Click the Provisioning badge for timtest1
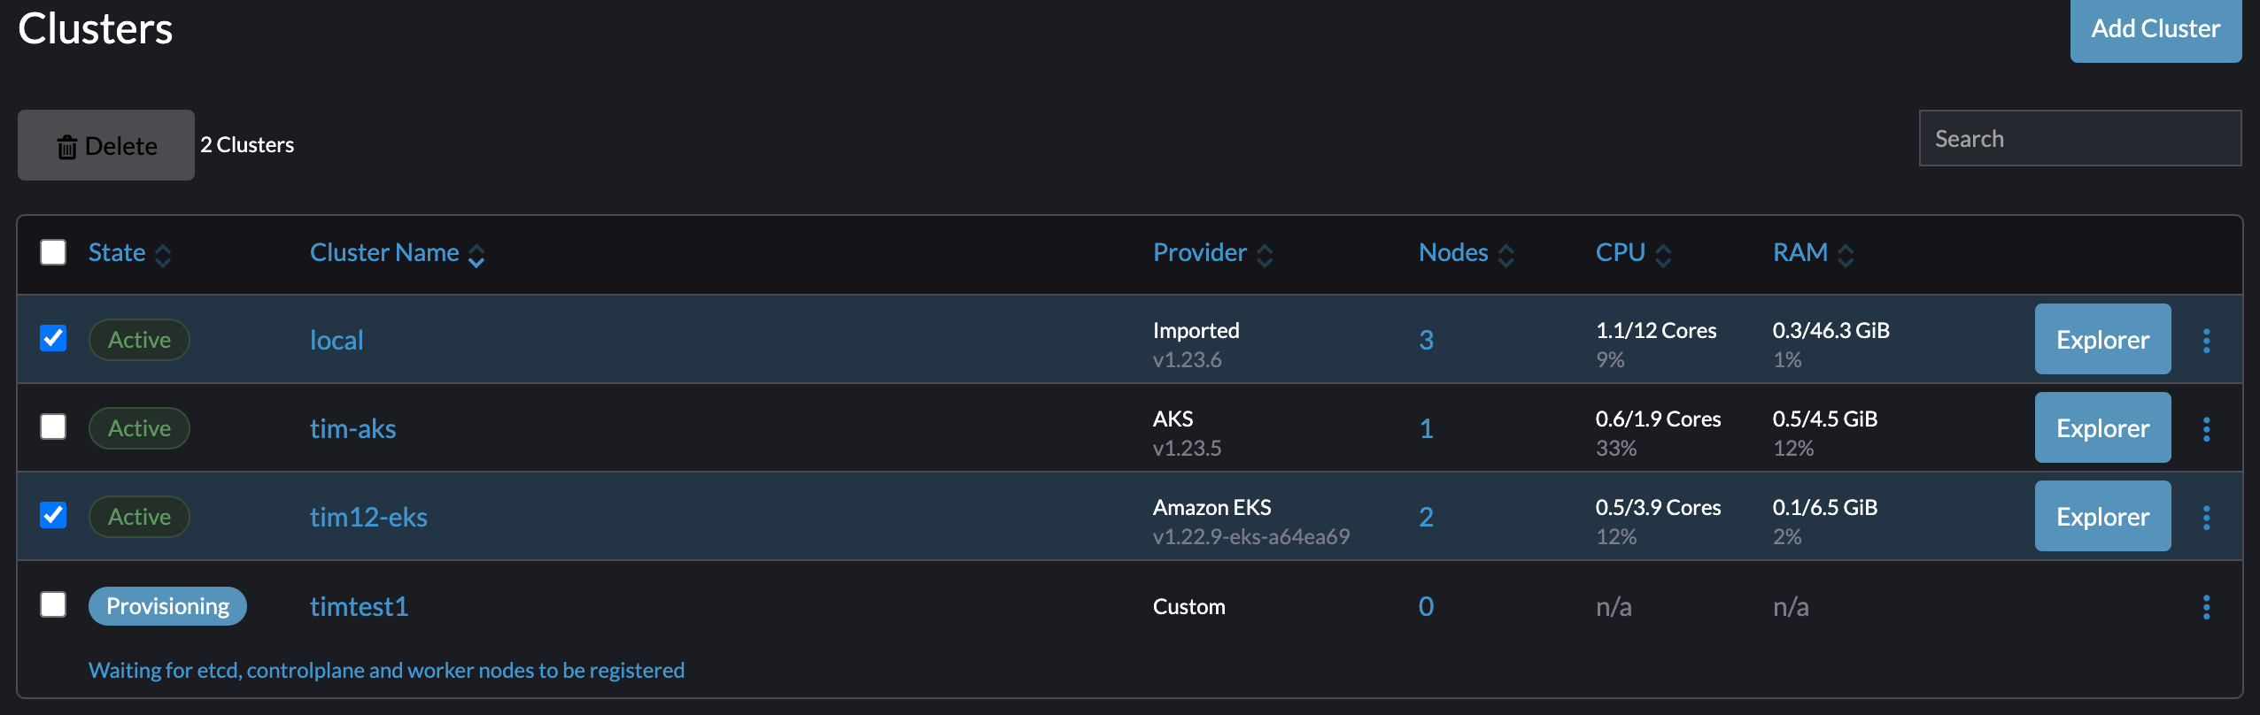This screenshot has width=2260, height=715. click(167, 605)
